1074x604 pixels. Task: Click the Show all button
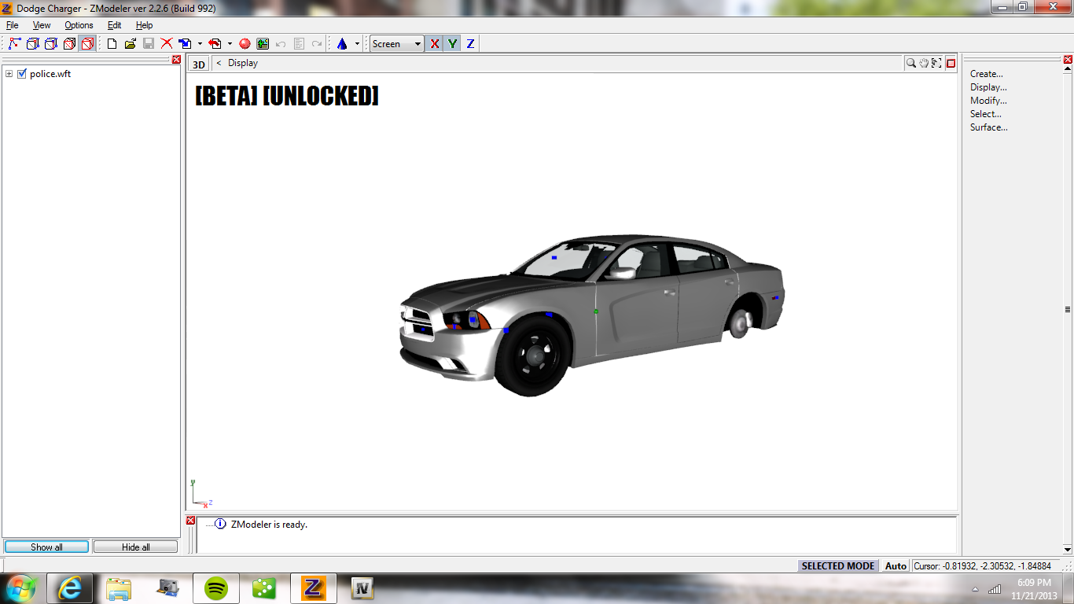click(46, 547)
